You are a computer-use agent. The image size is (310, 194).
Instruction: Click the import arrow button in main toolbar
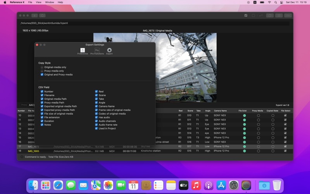(34, 16)
